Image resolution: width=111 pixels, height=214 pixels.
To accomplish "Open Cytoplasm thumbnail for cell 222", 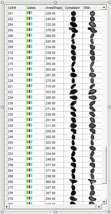I will (x=73, y=92).
